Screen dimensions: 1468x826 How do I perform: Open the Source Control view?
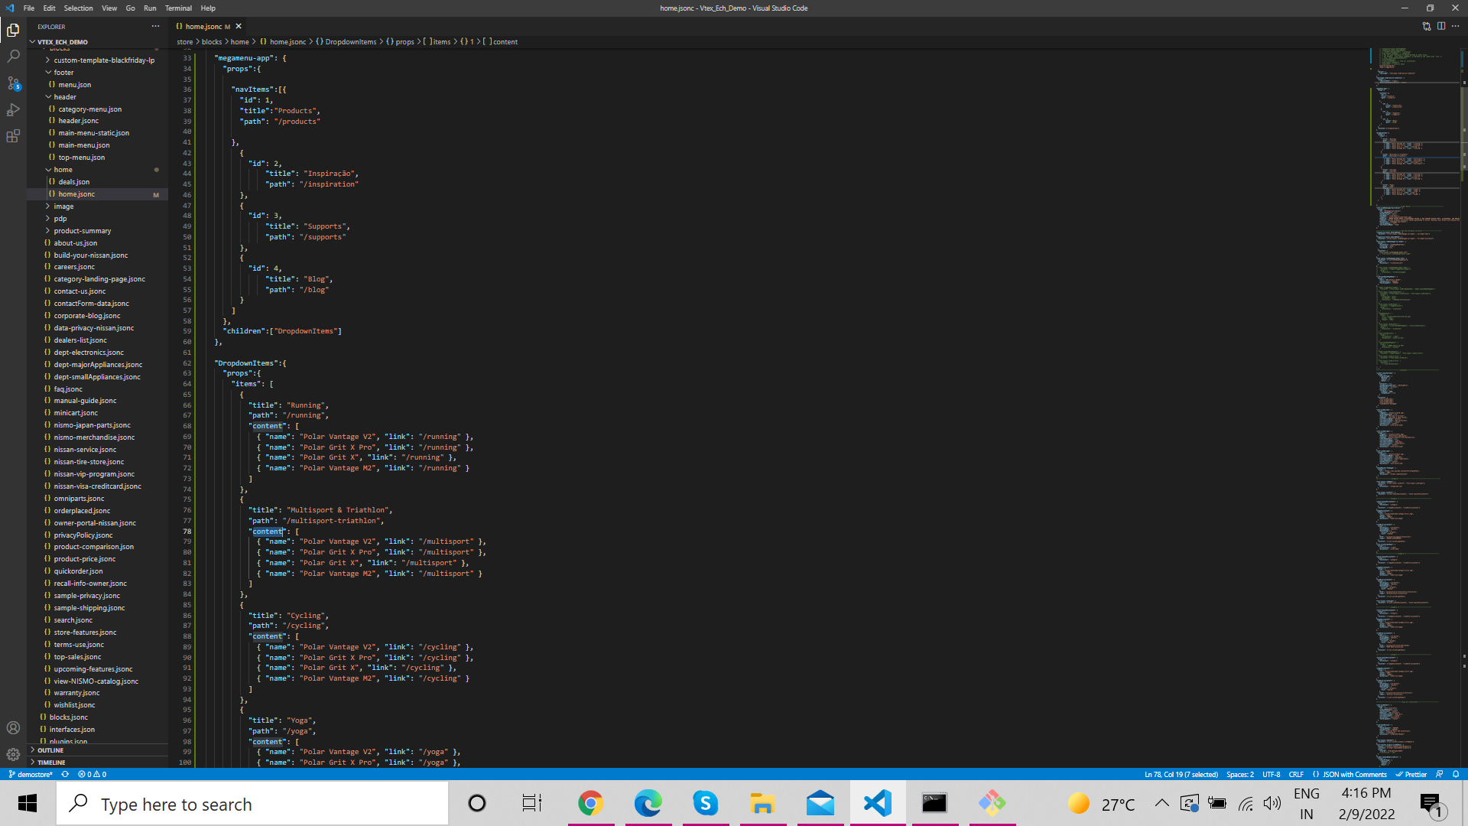click(13, 83)
